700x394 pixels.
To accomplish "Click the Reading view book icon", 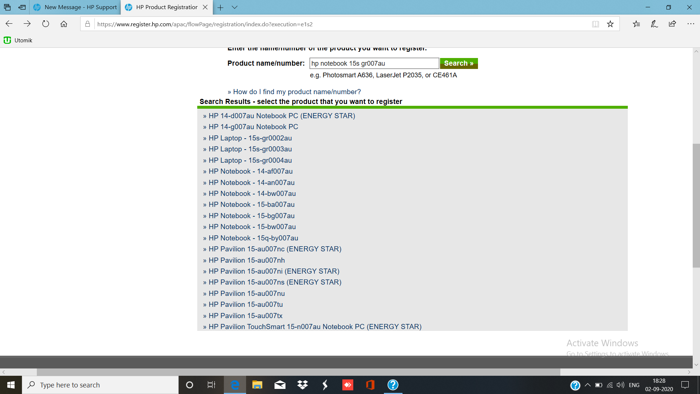I will point(595,24).
